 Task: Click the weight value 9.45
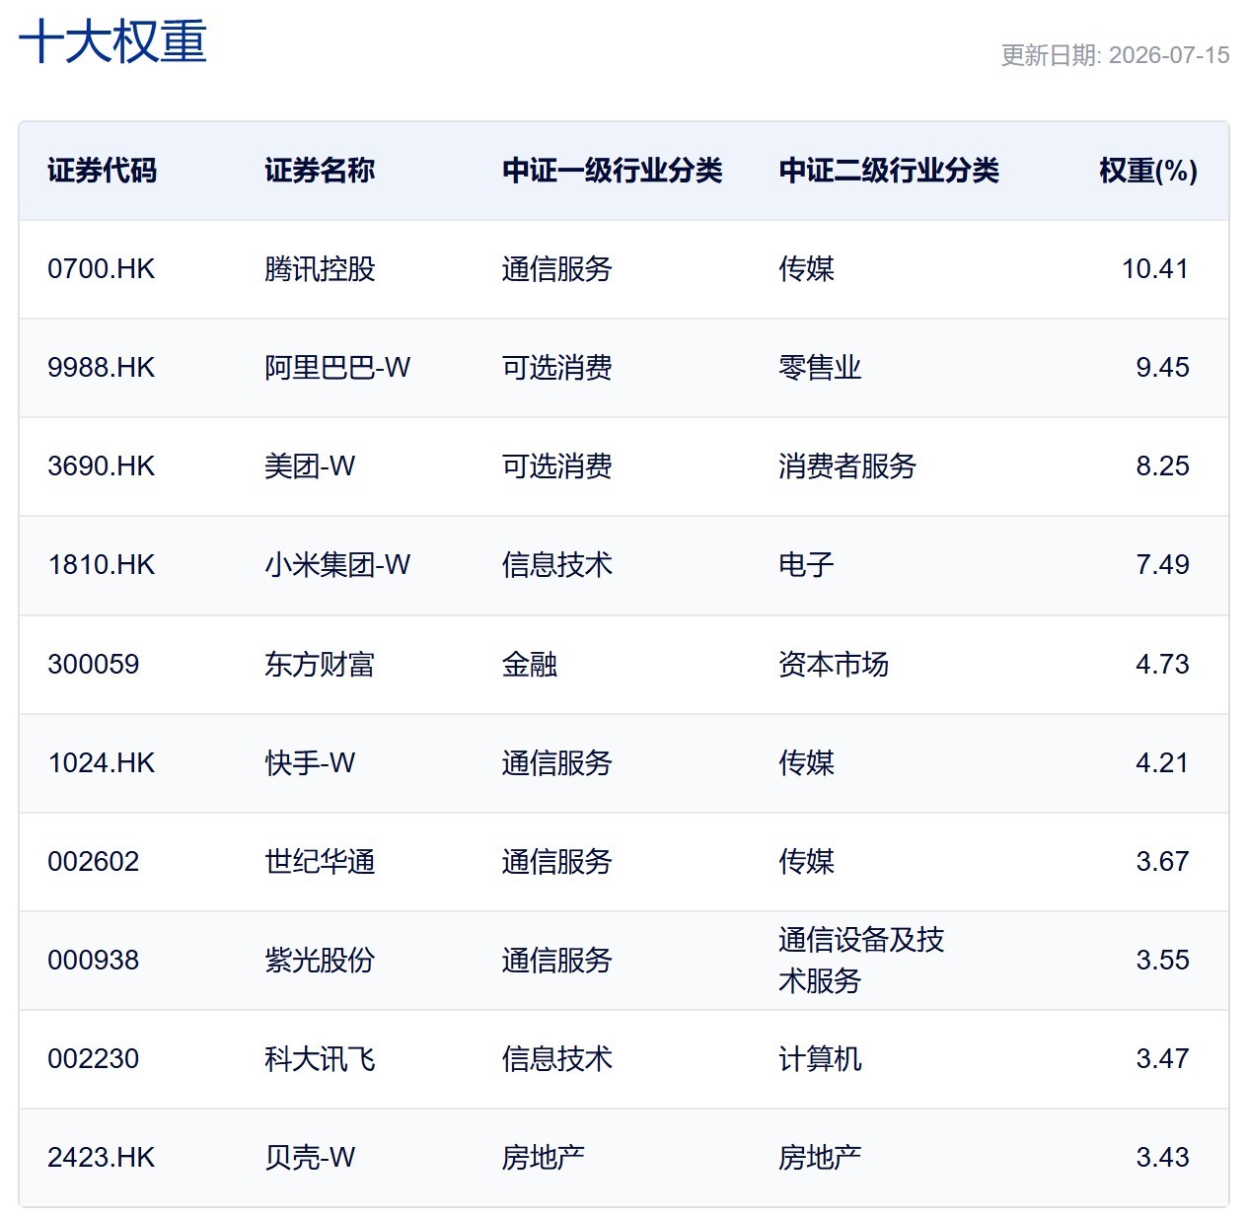(1162, 368)
